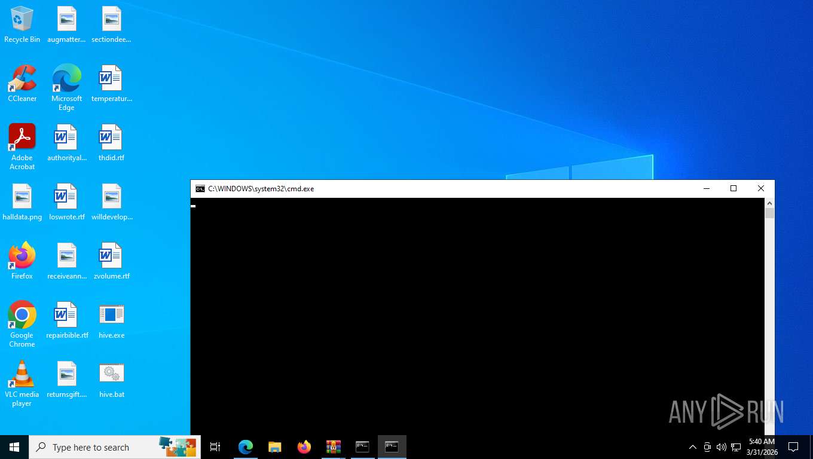The image size is (813, 459).
Task: Open Task View from the taskbar
Action: pos(215,447)
